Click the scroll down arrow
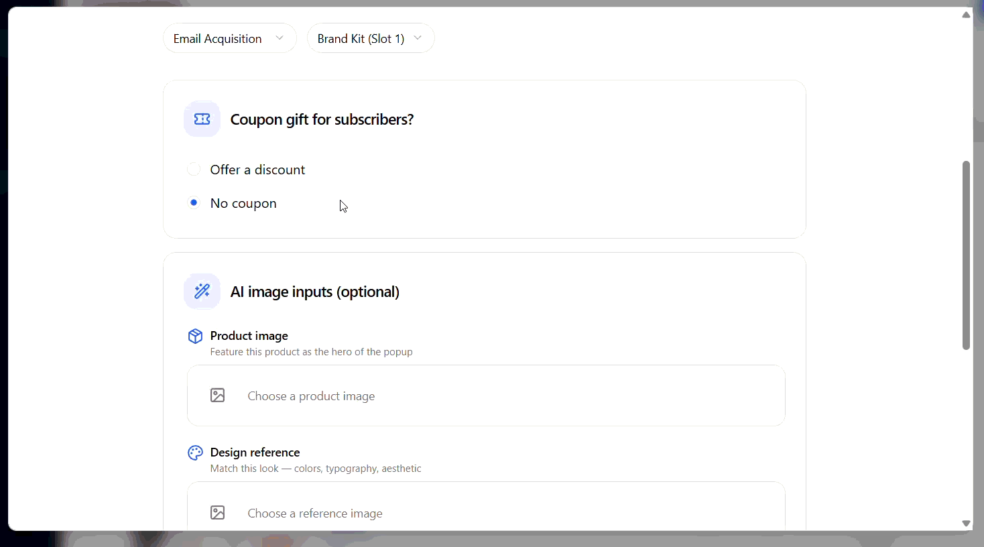 point(966,524)
